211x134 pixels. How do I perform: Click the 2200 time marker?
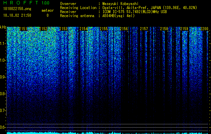pyautogui.click(x=204, y=29)
